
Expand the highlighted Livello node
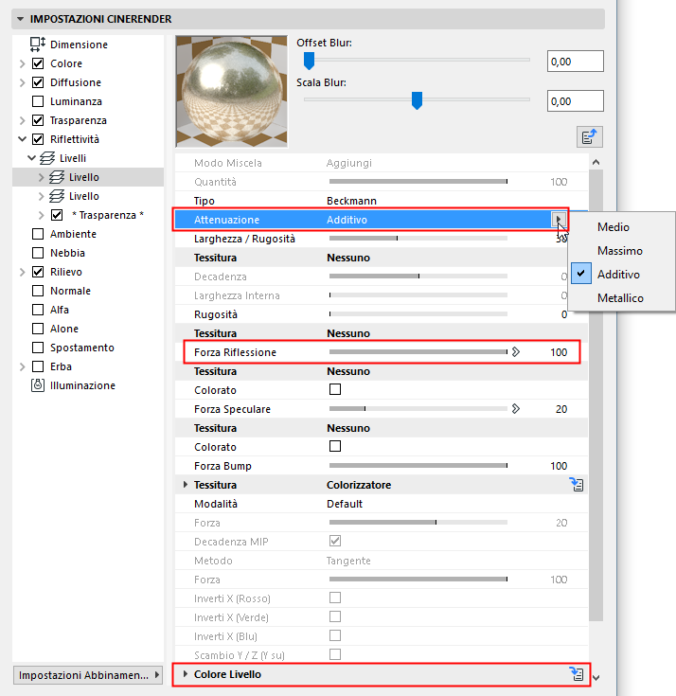41,177
